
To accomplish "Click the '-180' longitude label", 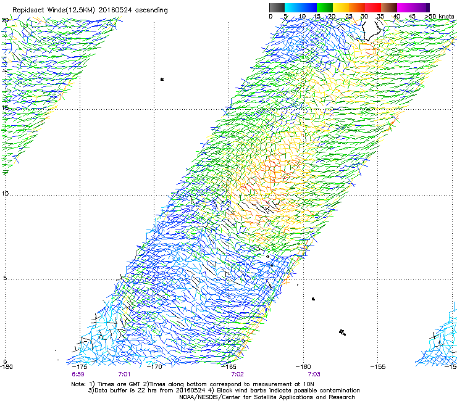I will coord(6,367).
